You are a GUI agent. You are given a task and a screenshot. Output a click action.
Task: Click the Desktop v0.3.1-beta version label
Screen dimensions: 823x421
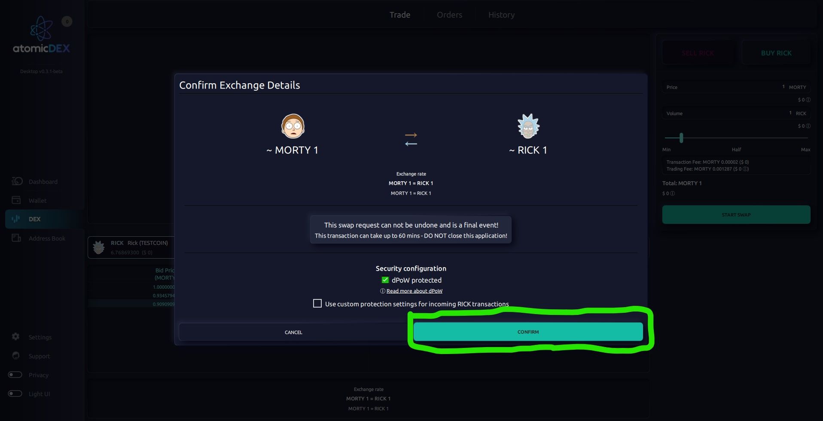(x=41, y=71)
